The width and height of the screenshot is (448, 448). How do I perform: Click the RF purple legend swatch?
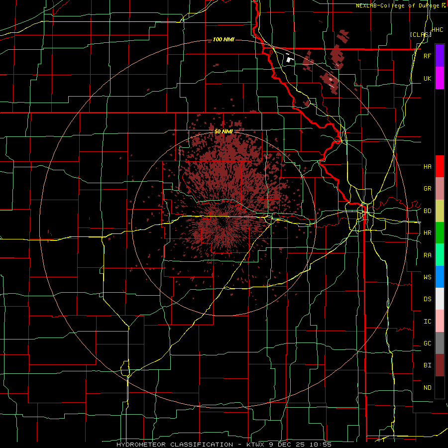[x=440, y=56]
